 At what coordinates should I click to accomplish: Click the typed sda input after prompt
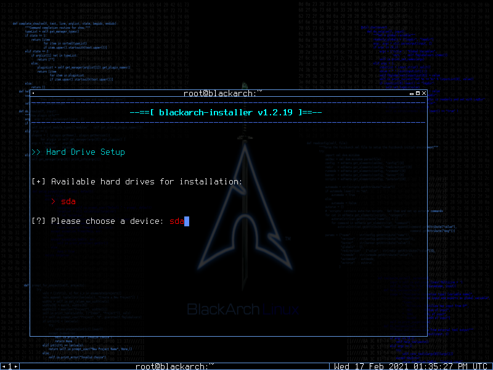(177, 221)
